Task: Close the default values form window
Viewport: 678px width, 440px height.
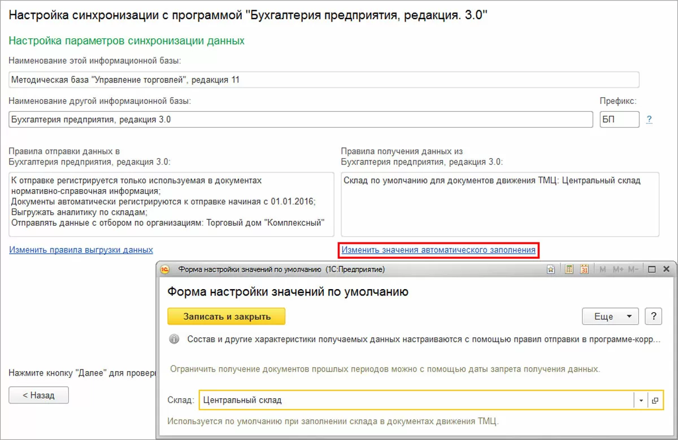Action: 666,269
